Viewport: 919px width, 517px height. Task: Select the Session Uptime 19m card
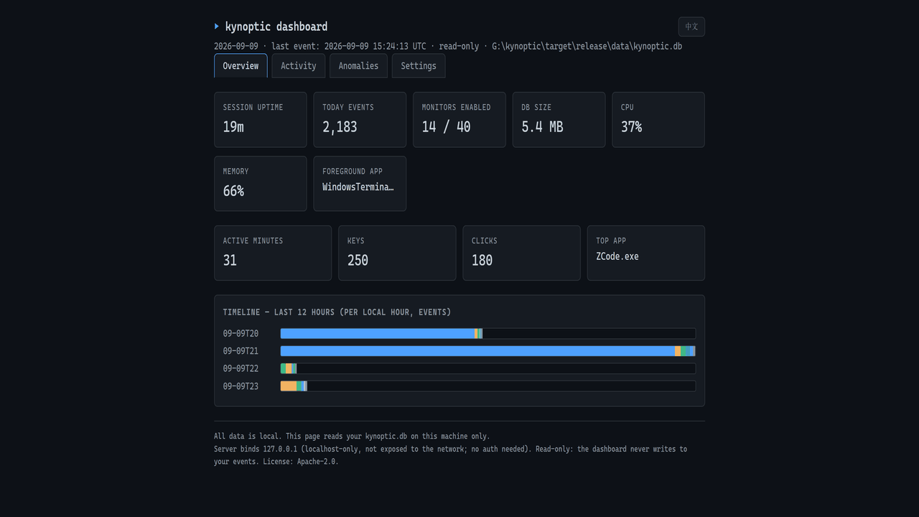(x=260, y=120)
